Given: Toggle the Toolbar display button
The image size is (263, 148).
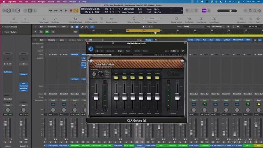Looking at the screenshot, I should pyautogui.click(x=18, y=11).
